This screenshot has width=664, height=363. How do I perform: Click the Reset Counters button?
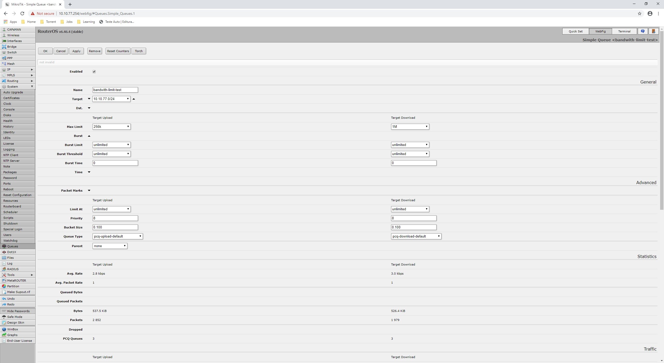[118, 51]
